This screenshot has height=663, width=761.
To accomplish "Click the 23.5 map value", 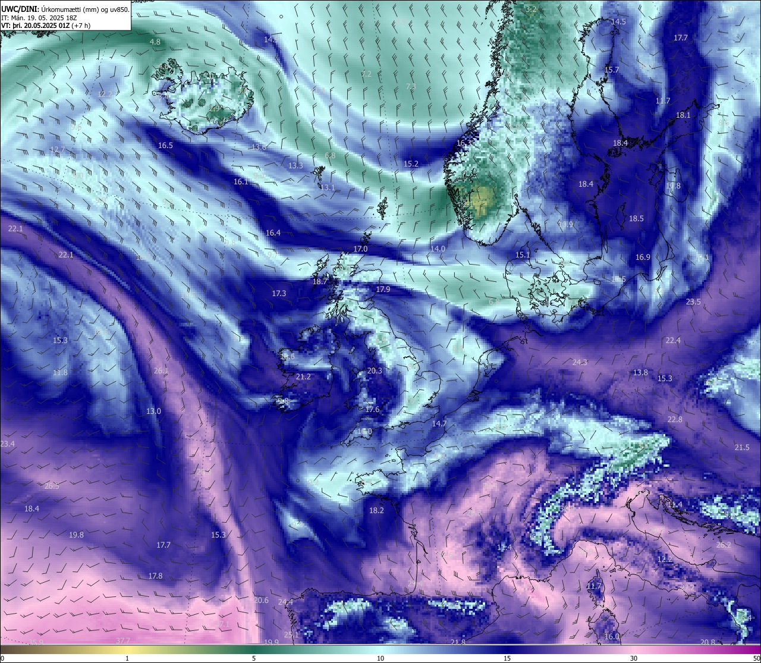I will (x=693, y=302).
